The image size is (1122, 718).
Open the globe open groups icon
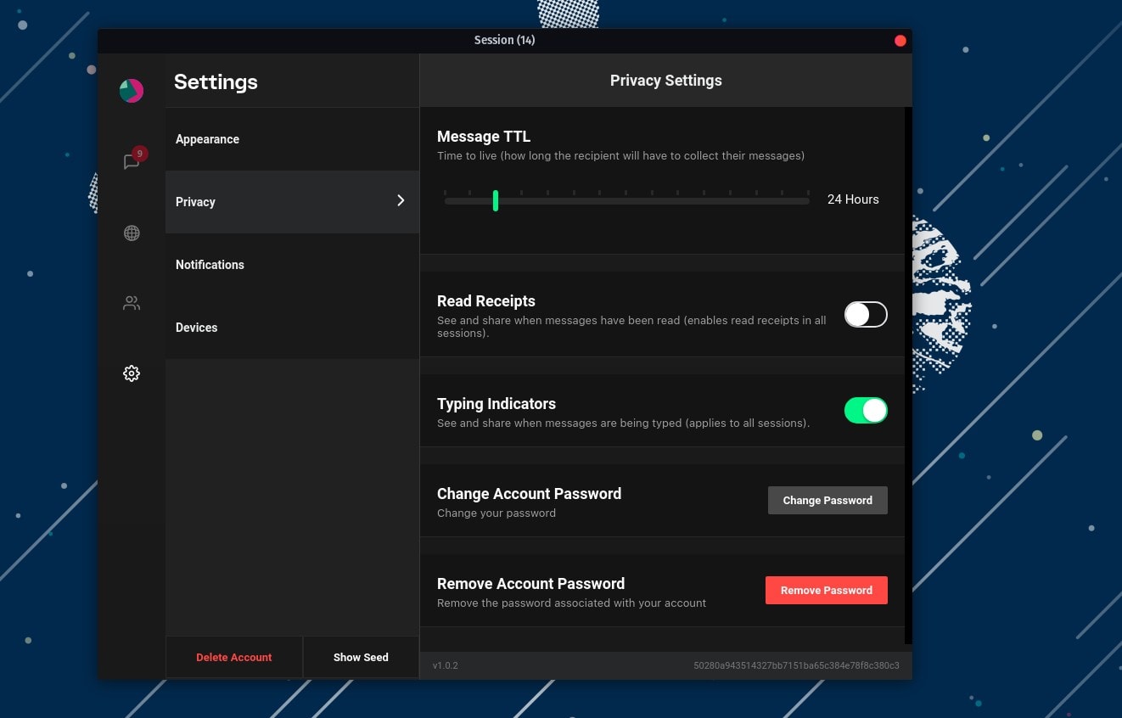[x=132, y=233]
